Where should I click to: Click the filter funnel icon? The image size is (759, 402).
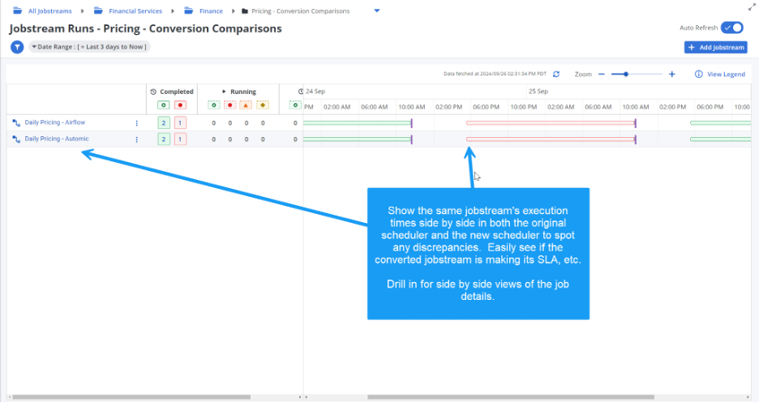point(16,47)
